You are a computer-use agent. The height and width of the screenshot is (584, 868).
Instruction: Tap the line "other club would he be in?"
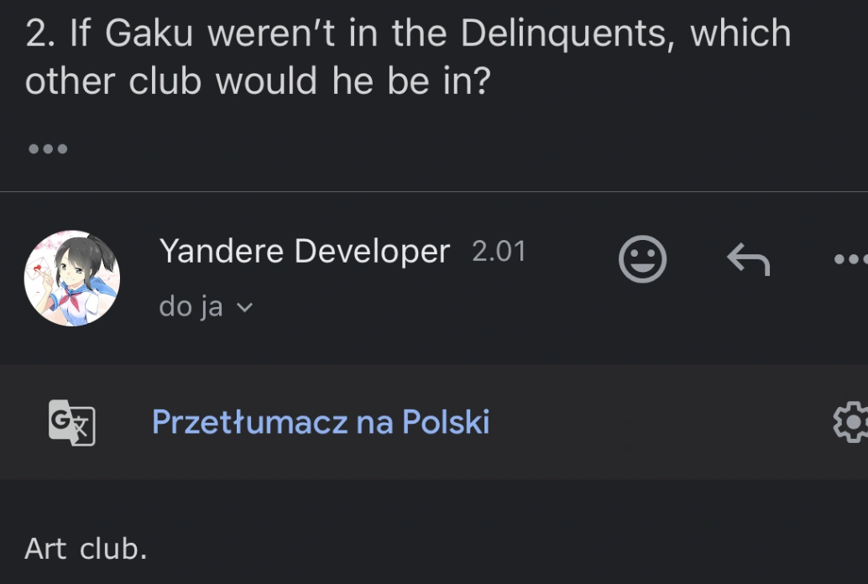click(257, 81)
